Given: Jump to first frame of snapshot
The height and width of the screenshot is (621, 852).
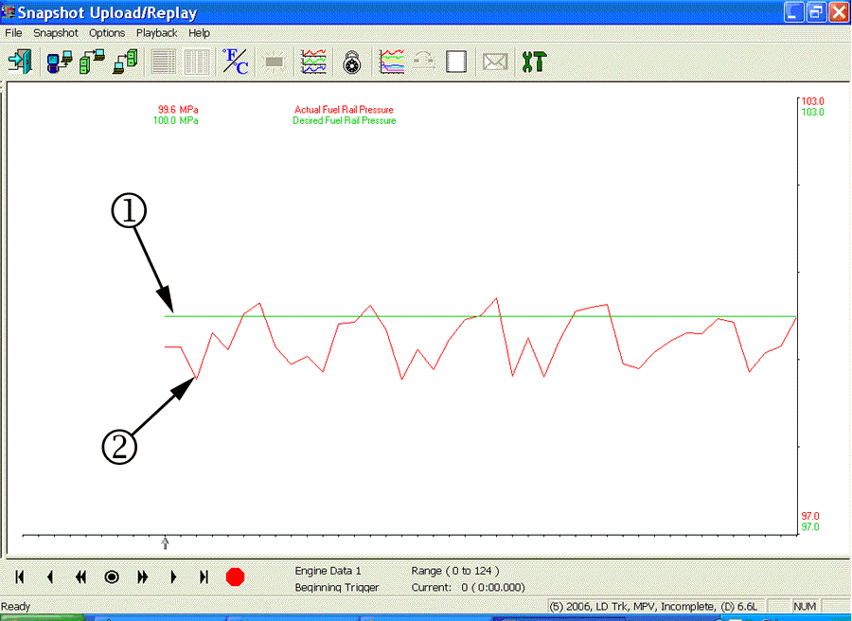Looking at the screenshot, I should pyautogui.click(x=20, y=577).
